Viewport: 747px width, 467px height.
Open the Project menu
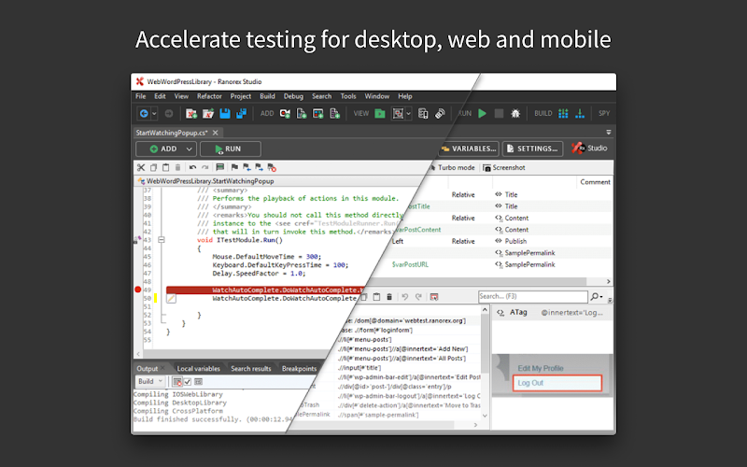click(241, 96)
